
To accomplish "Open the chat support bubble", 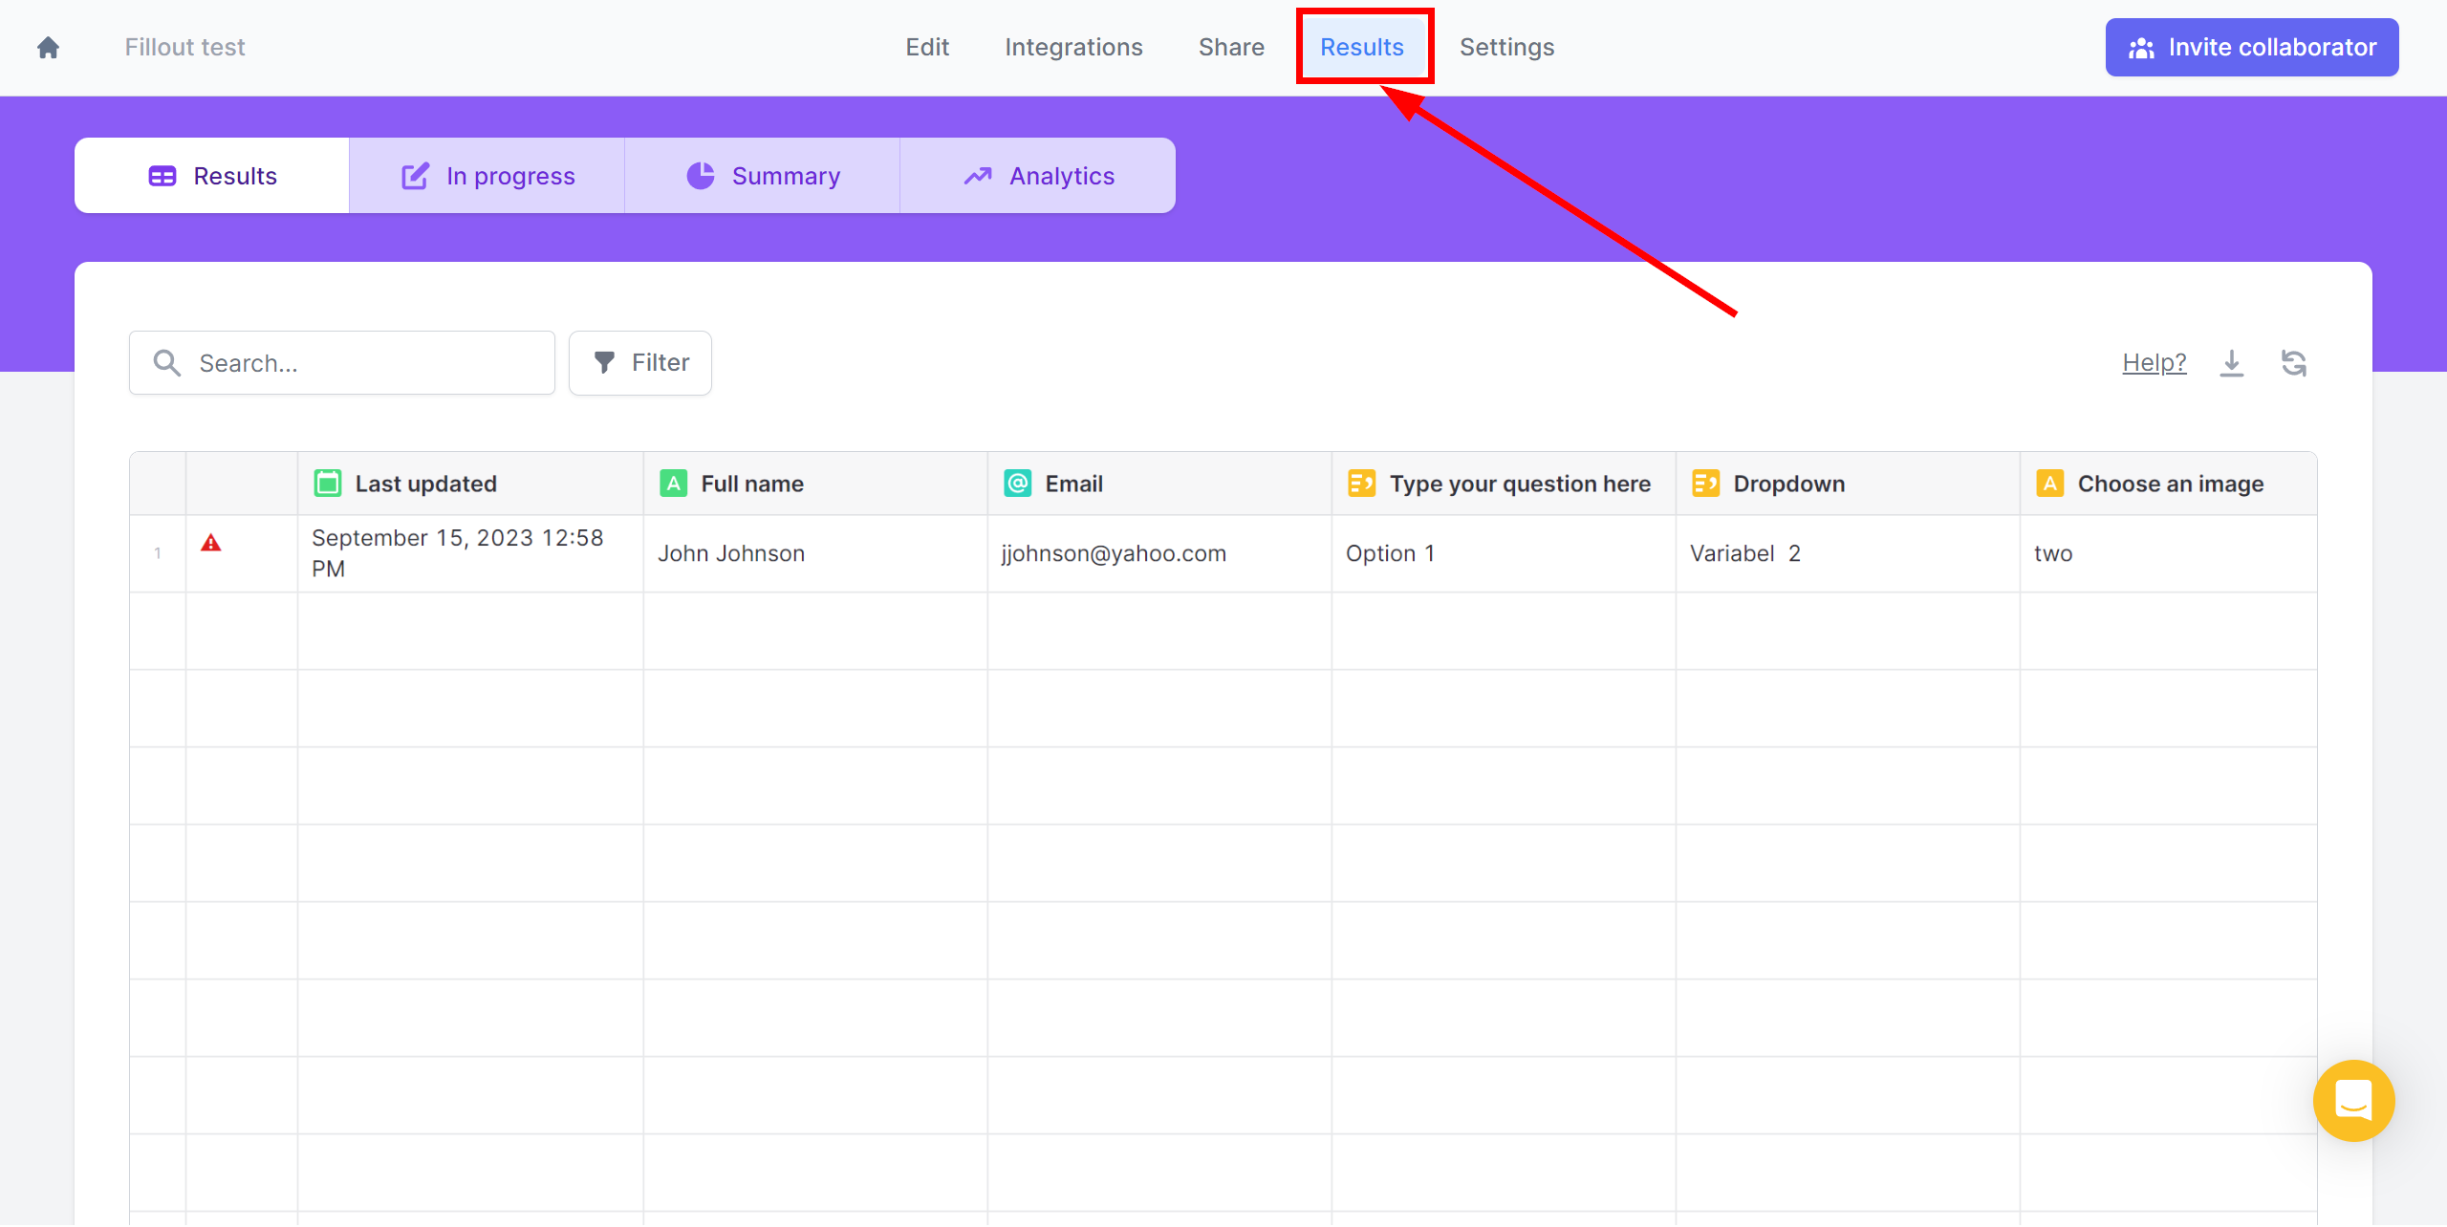I will 2353,1100.
